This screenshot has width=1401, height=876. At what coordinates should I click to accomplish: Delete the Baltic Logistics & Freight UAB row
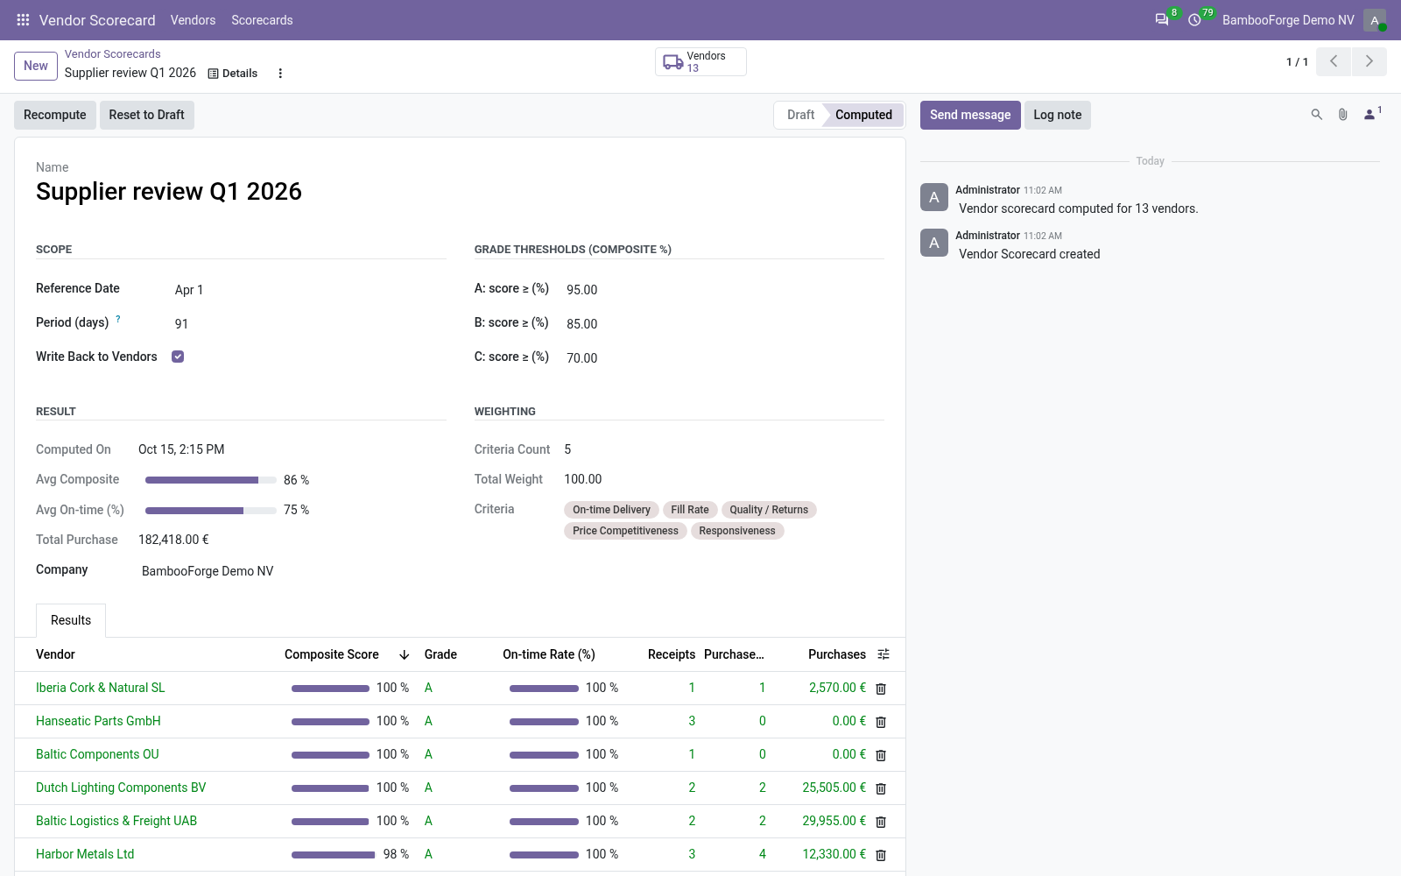881,822
